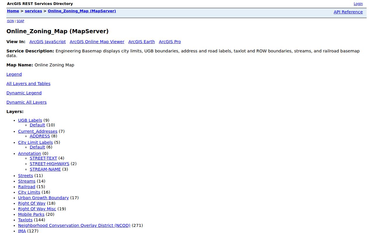The height and width of the screenshot is (233, 373).
Task: Open the STREET-HIGHWAYS sublayer
Action: (x=50, y=164)
